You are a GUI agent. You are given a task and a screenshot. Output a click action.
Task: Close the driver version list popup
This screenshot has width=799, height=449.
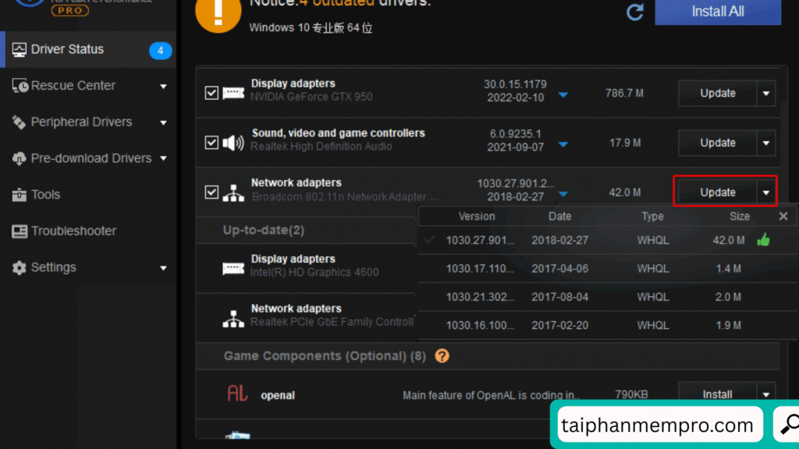[x=783, y=217]
